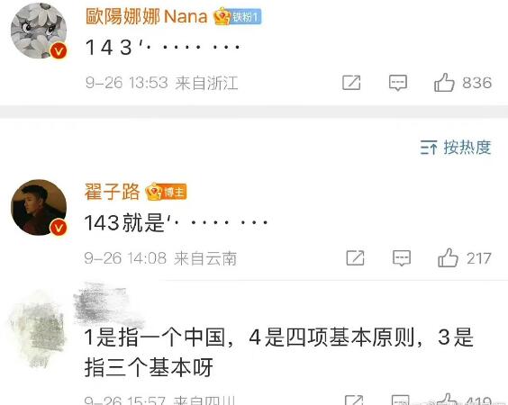Open reply bubble on 翟子路's comment
508x405 pixels.
pyautogui.click(x=402, y=258)
